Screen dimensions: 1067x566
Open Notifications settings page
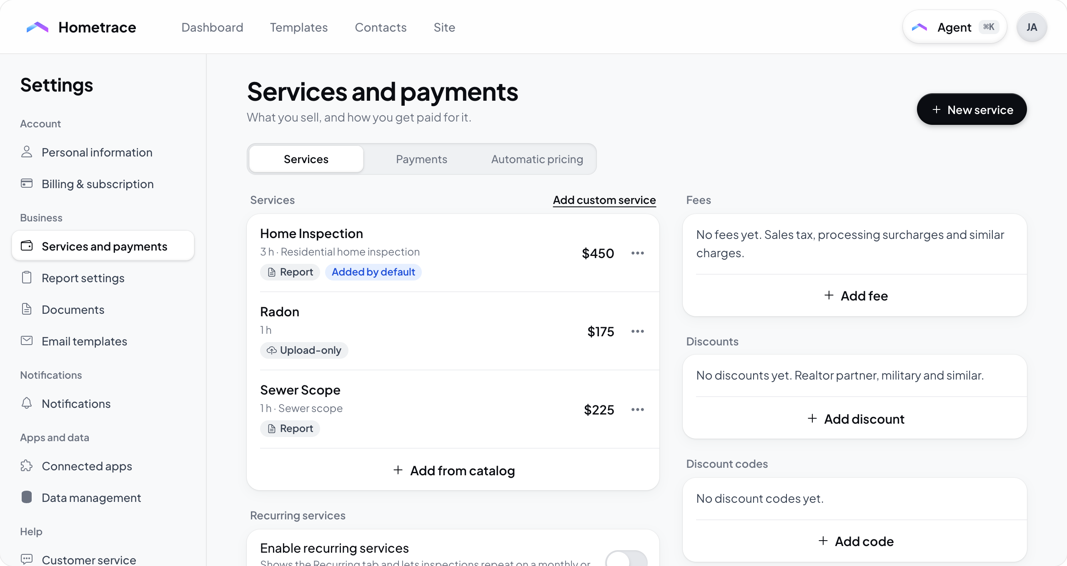tap(103, 403)
